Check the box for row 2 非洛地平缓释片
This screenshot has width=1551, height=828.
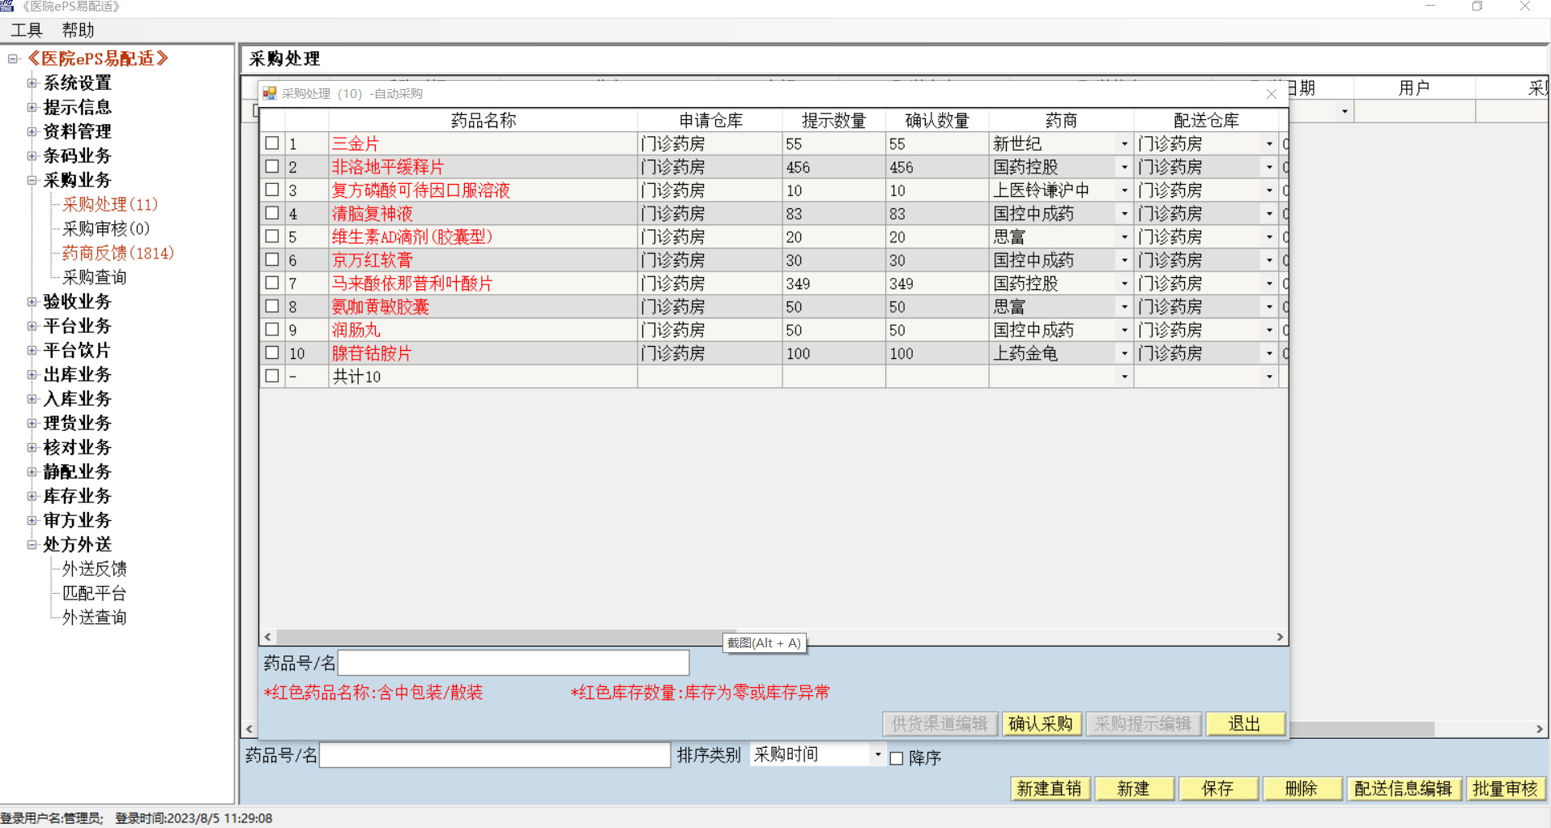click(272, 167)
